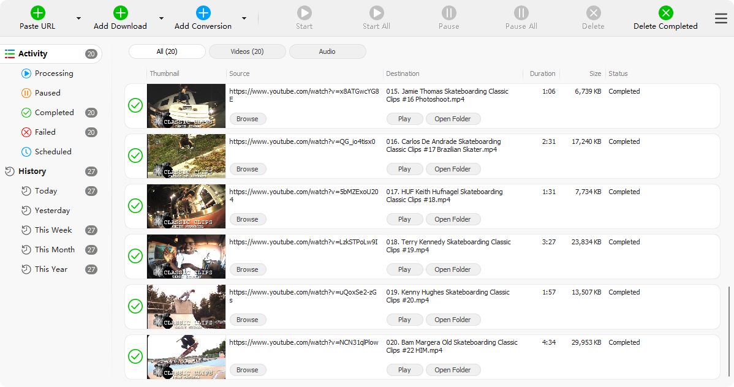Click thumbnail of Carlos De Andrade clip
This screenshot has width=734, height=387.
coord(186,156)
